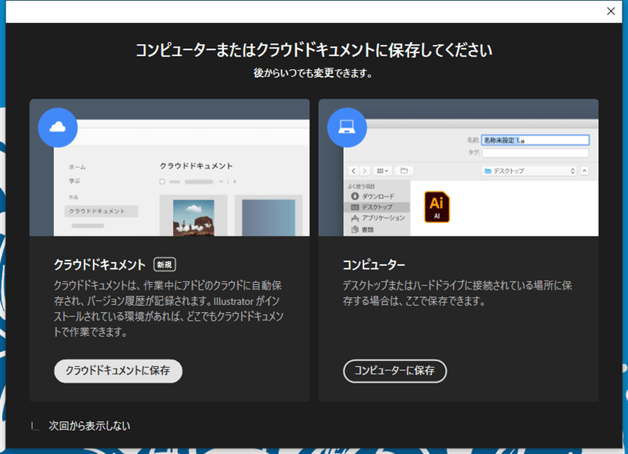
Task: Click the 名称未設定 1.ai filename field
Action: pos(535,140)
